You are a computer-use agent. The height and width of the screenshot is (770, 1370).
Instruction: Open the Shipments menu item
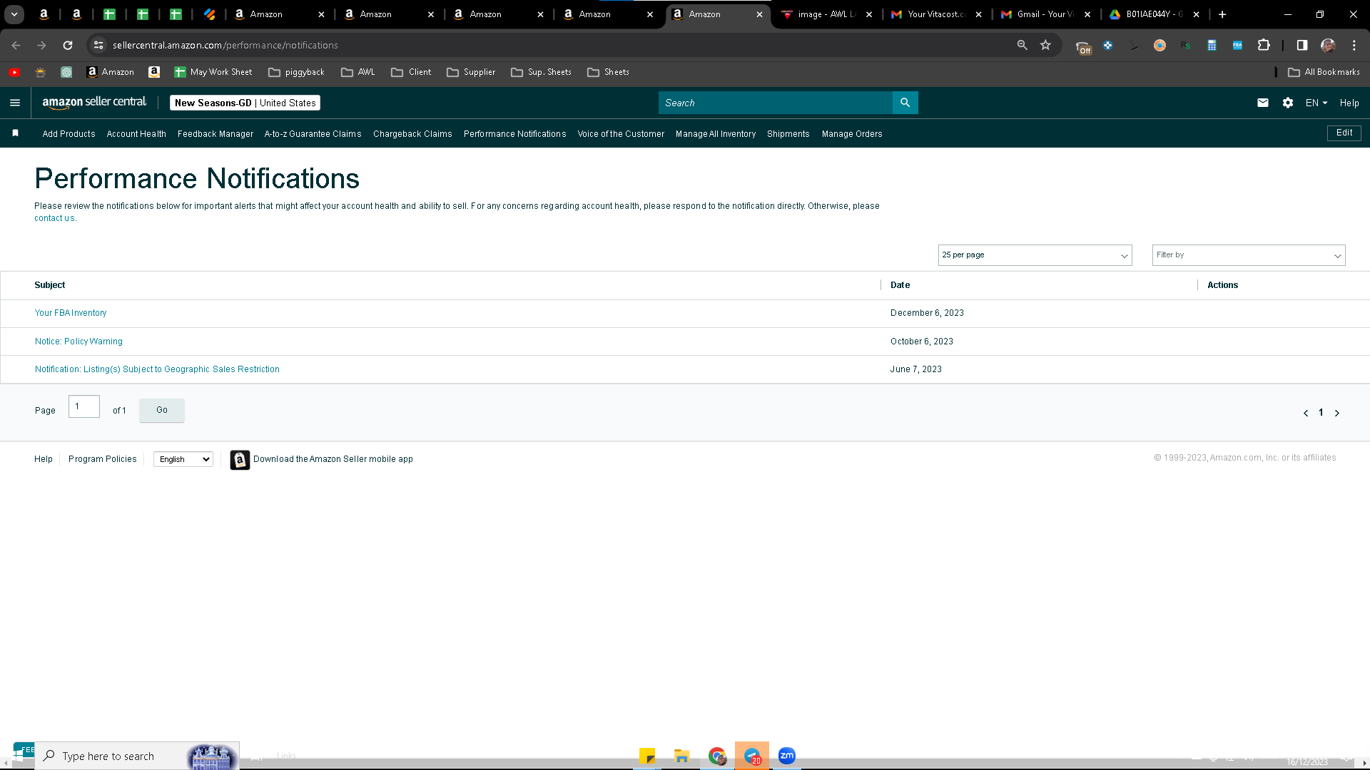(788, 134)
